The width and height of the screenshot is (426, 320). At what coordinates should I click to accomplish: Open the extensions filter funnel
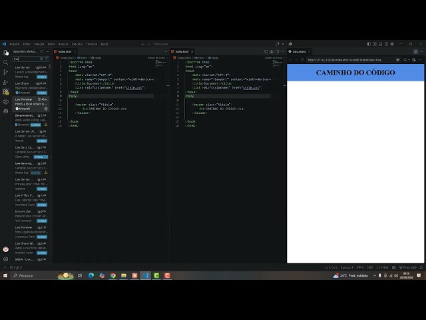click(x=46, y=59)
